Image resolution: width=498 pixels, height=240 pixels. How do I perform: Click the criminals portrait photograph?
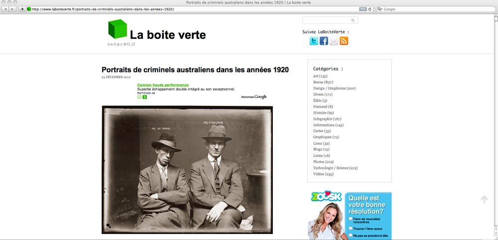coord(187,169)
